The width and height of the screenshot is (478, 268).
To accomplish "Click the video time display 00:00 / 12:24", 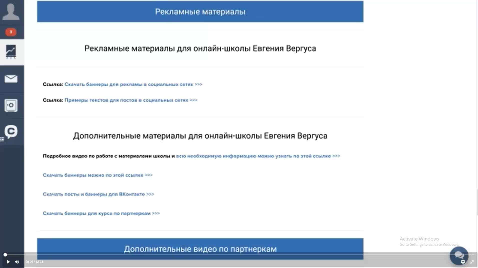I will [x=34, y=262].
